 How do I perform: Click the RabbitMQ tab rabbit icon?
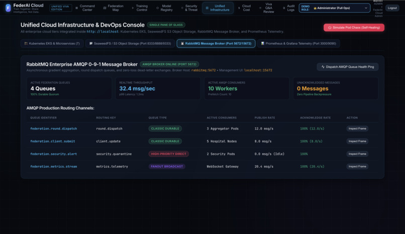(182, 44)
